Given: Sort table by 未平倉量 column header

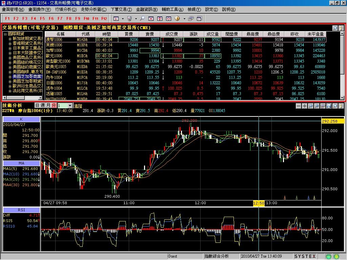Looking at the screenshot, I should (315, 34).
